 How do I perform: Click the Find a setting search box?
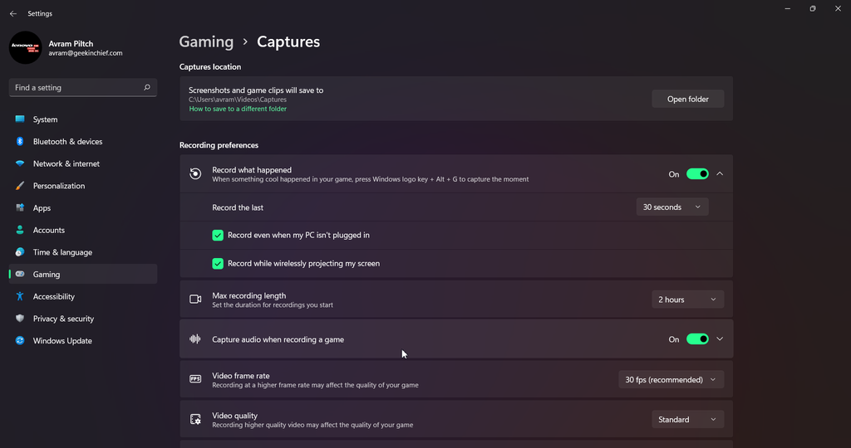75,87
